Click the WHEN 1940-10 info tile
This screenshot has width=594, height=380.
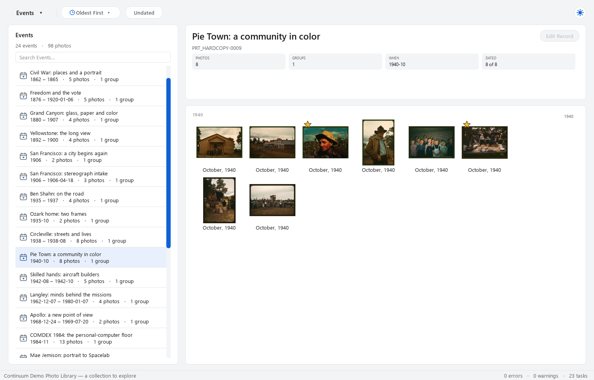[432, 61]
